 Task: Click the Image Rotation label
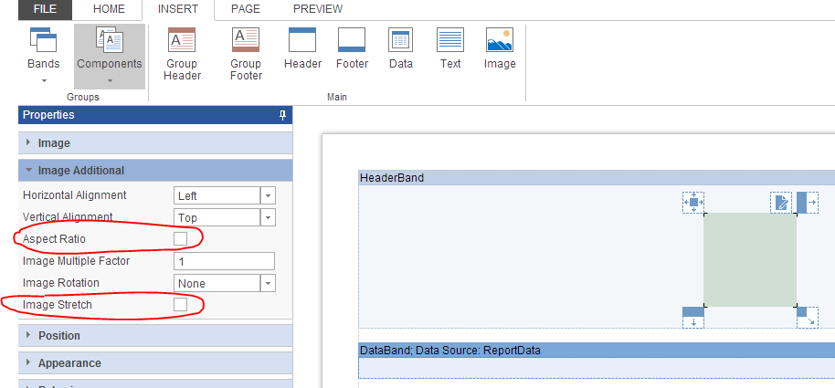click(x=60, y=283)
